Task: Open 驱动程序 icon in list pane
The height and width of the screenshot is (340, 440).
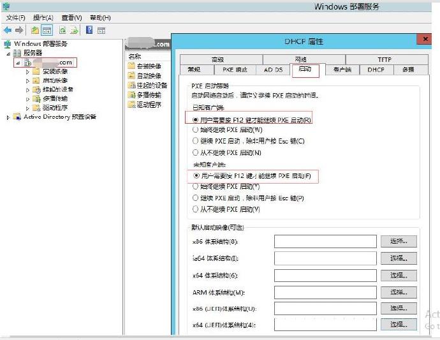Action: [x=131, y=105]
